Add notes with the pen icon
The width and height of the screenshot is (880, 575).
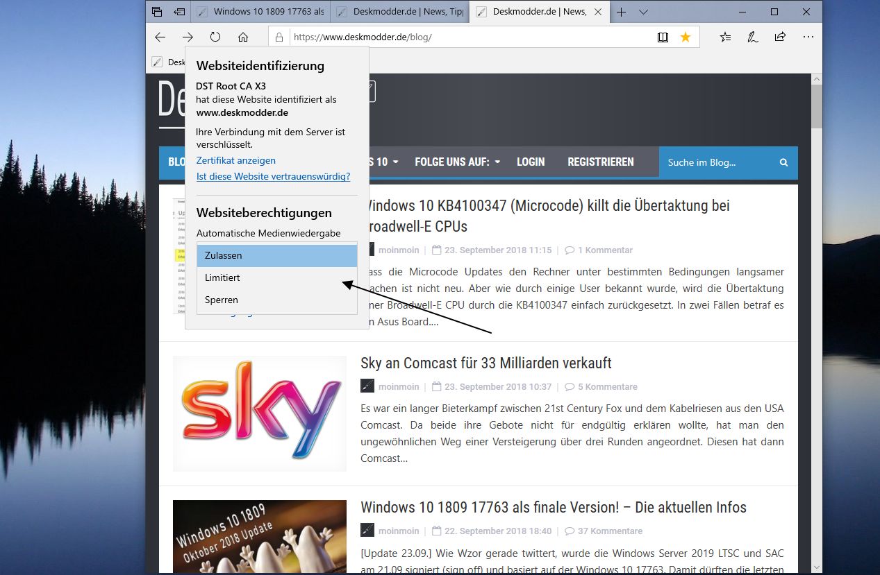coord(753,37)
